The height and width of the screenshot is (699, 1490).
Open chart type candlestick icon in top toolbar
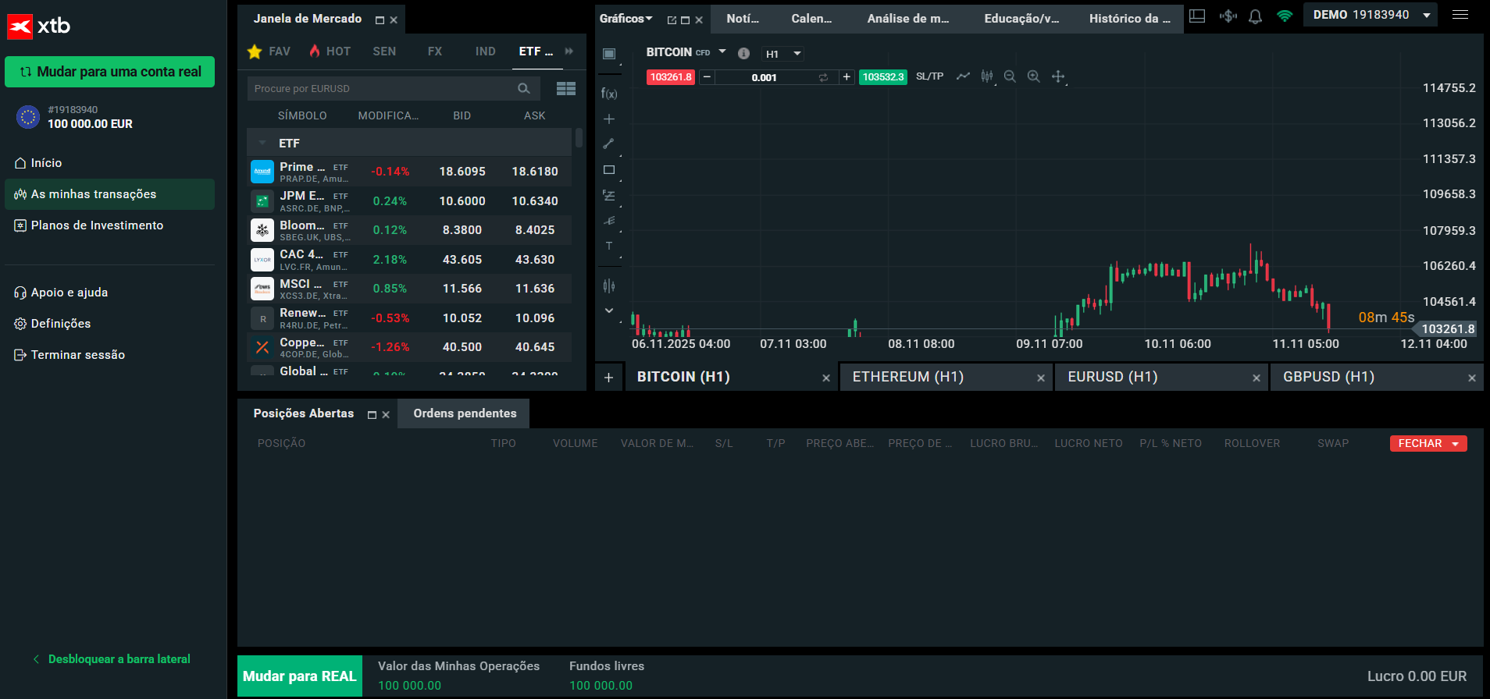click(987, 76)
